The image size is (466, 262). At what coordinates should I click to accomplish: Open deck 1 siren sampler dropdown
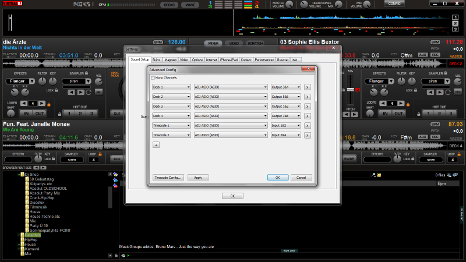click(88, 81)
